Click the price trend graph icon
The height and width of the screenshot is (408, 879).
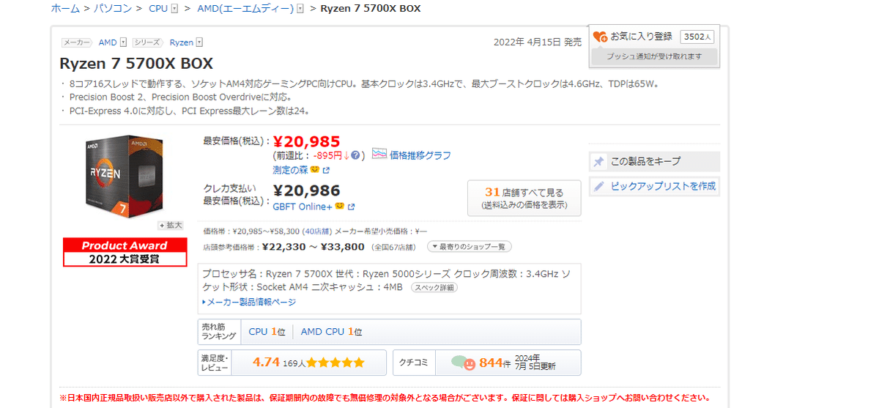(x=379, y=155)
